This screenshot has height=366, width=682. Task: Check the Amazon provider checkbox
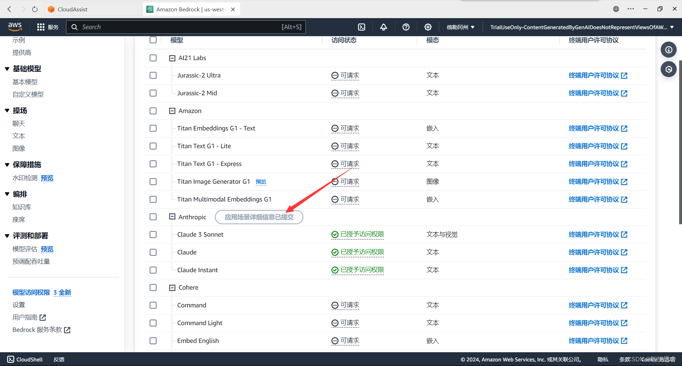click(153, 111)
